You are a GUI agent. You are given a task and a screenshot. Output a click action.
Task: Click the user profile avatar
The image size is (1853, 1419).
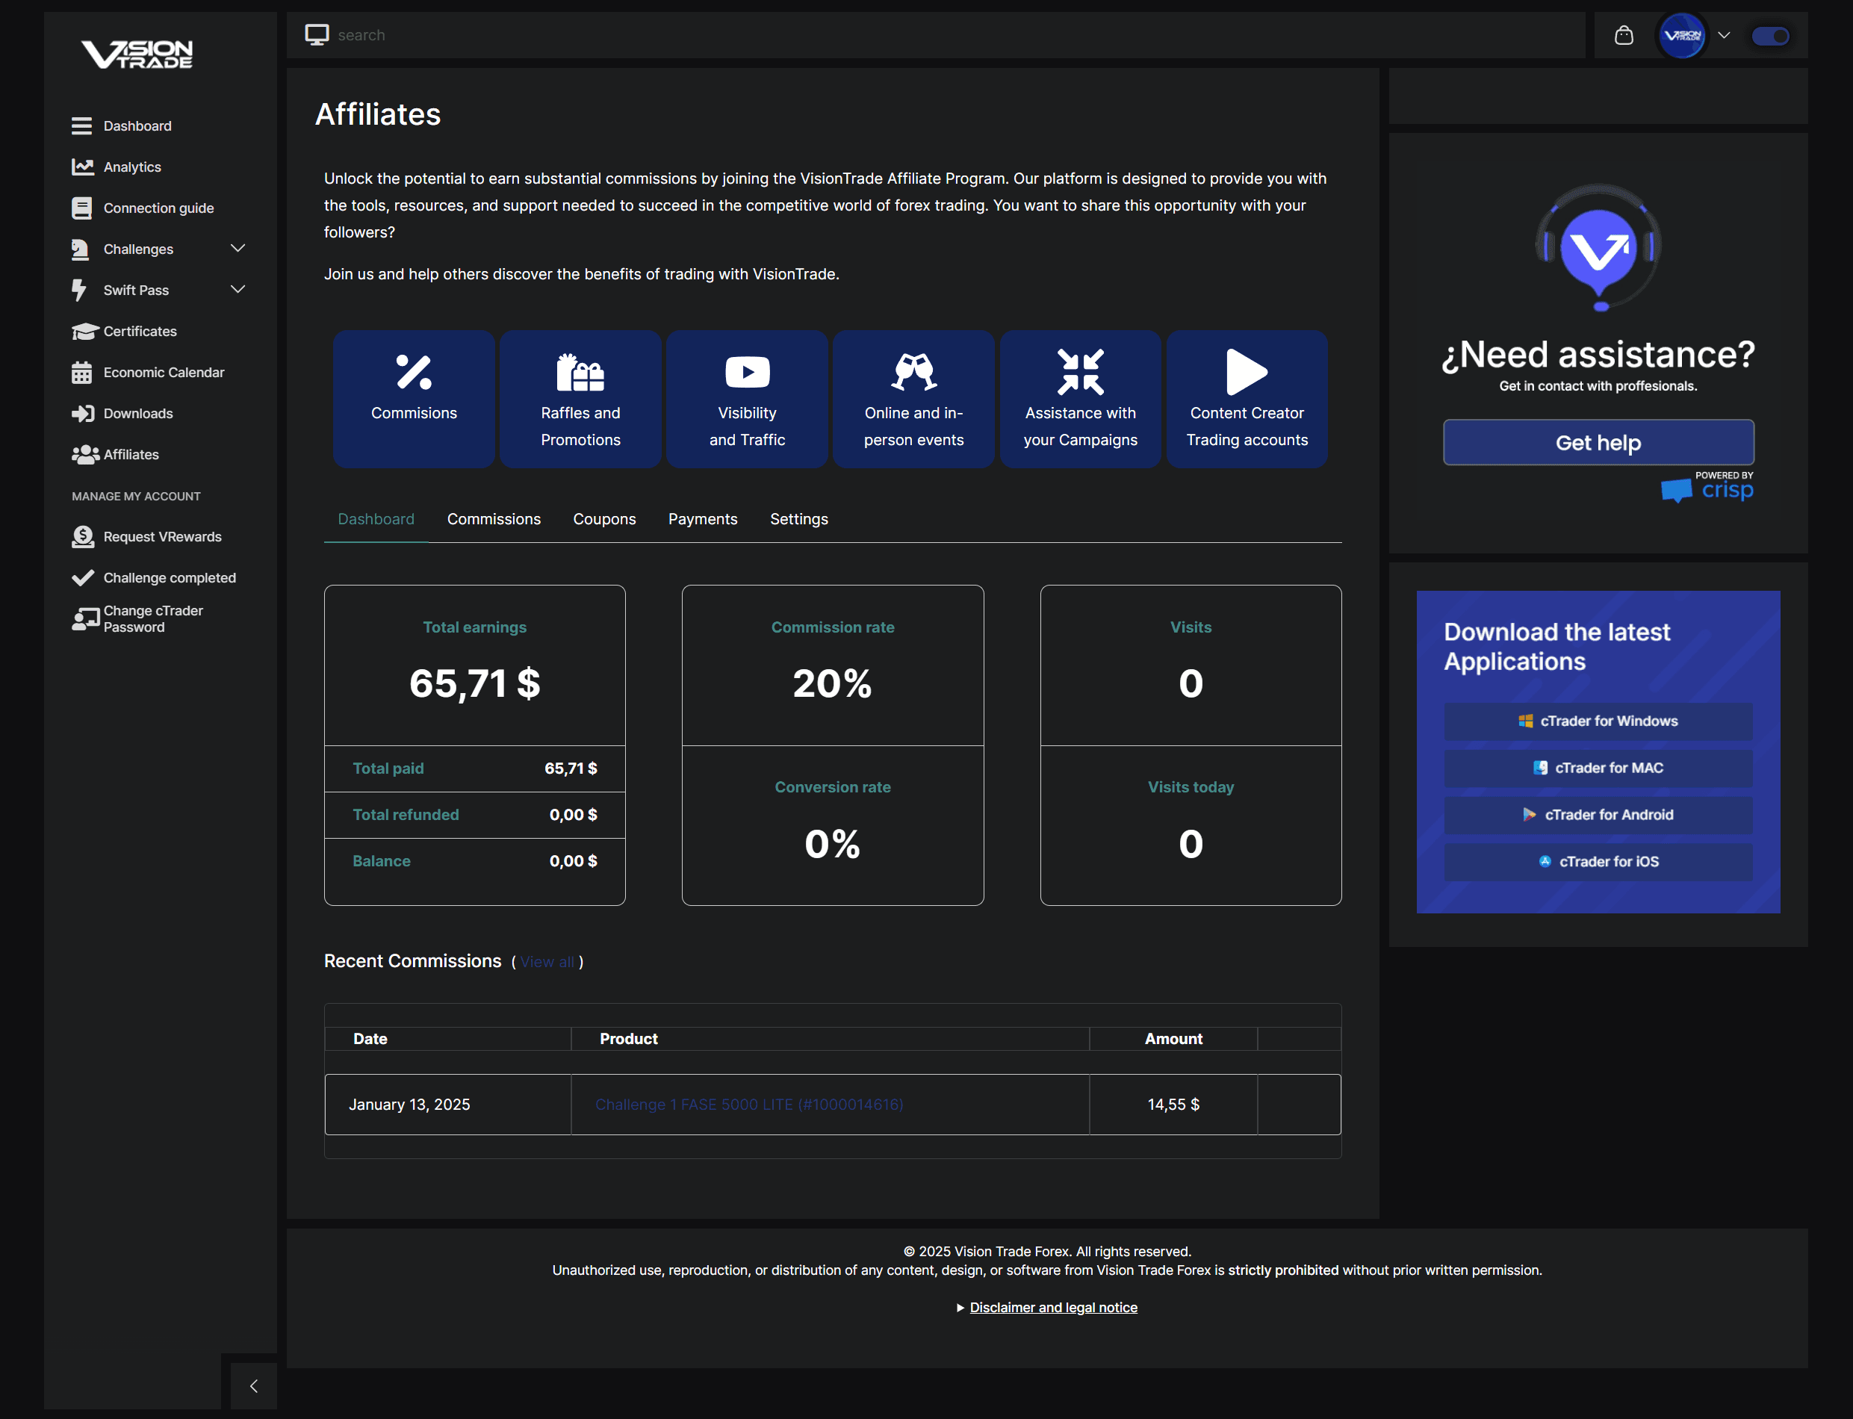coord(1681,36)
